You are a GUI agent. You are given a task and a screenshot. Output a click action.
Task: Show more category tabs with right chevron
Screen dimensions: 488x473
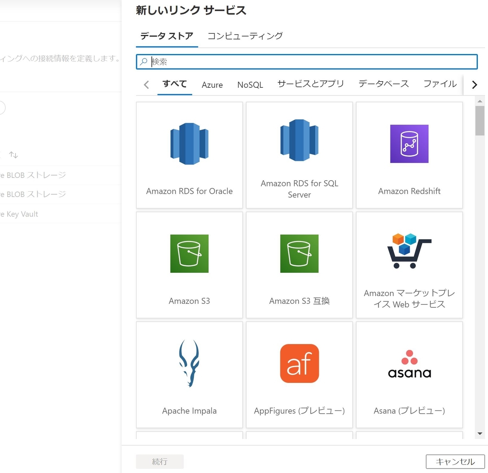(474, 84)
